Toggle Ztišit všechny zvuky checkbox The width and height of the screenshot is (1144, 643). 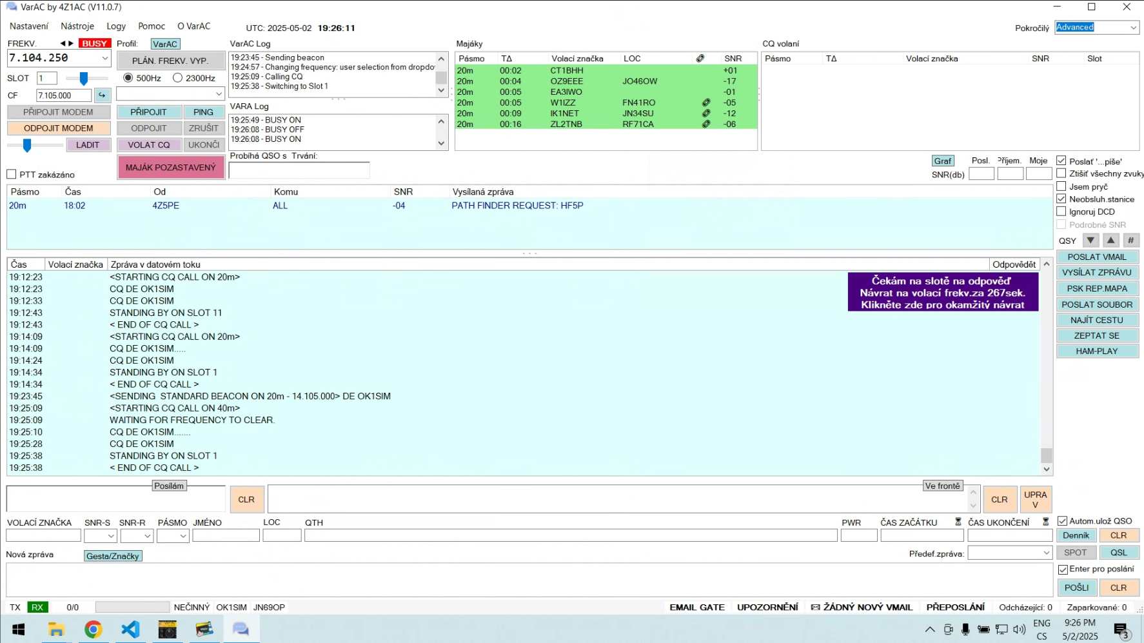pos(1061,173)
